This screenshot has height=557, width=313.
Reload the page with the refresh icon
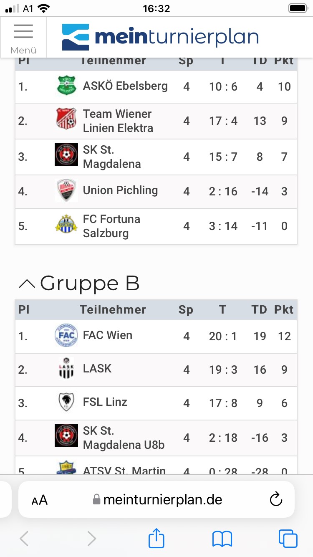pos(276,499)
